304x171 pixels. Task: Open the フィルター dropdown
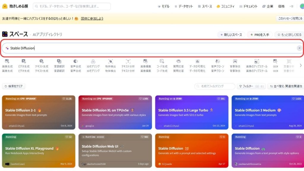click(251, 86)
